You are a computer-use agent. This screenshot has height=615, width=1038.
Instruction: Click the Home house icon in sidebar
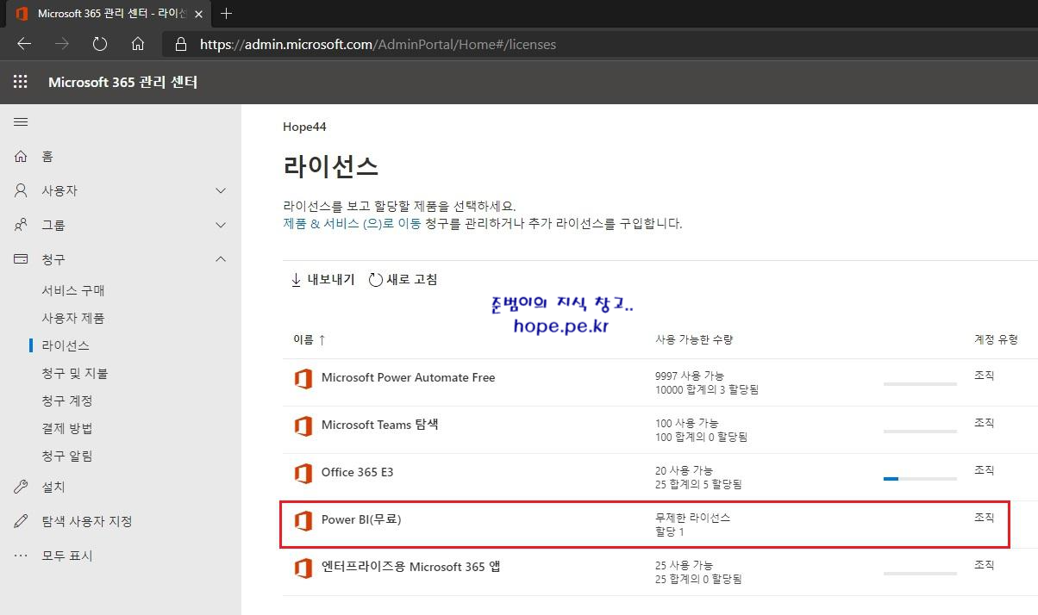click(x=21, y=156)
